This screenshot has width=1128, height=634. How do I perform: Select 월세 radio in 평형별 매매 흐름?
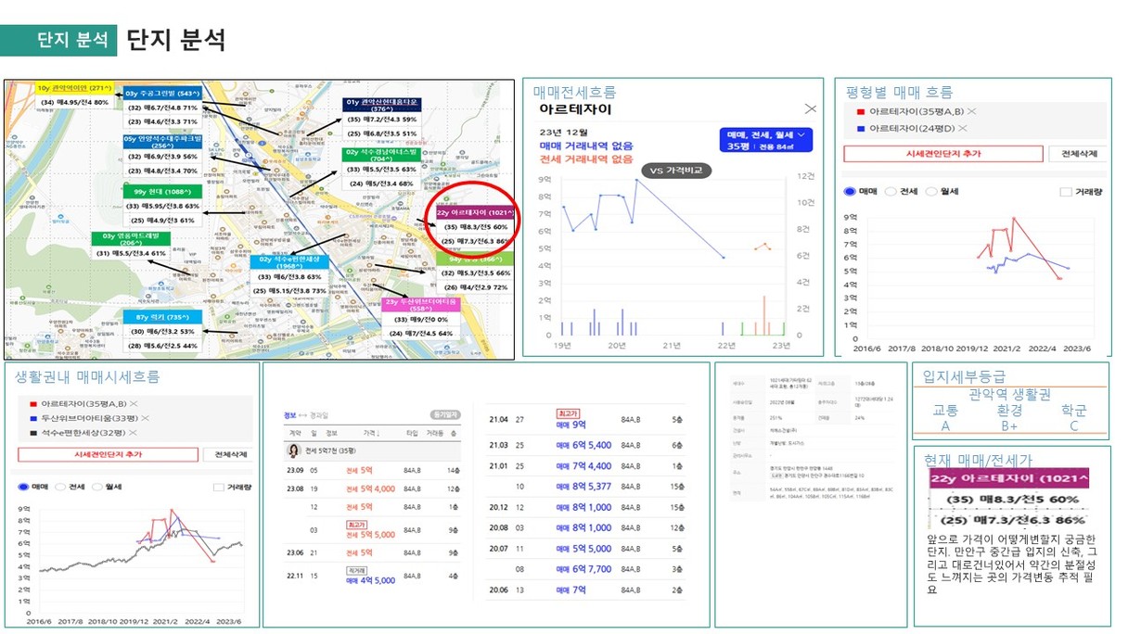930,192
